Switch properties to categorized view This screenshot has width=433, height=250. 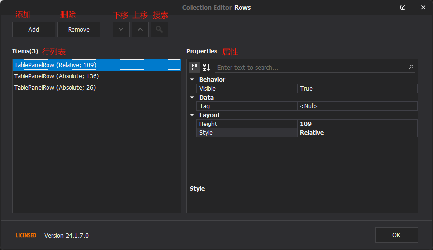(194, 67)
